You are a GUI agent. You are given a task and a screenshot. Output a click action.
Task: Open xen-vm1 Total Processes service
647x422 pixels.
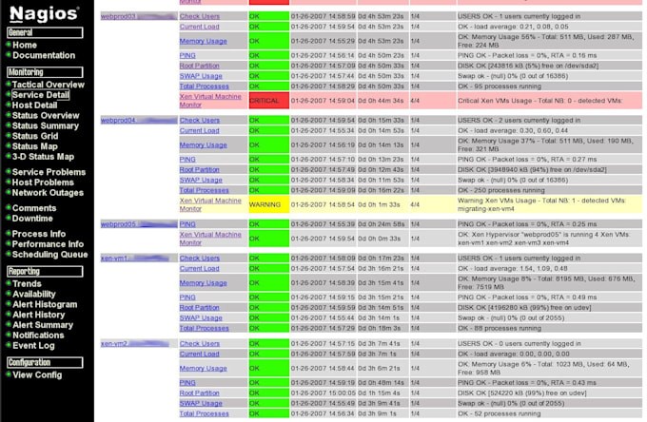[205, 329]
